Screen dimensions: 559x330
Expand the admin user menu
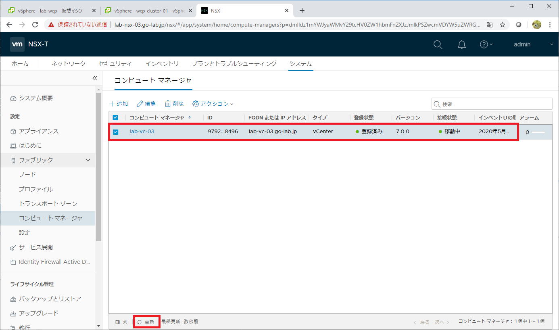[533, 44]
